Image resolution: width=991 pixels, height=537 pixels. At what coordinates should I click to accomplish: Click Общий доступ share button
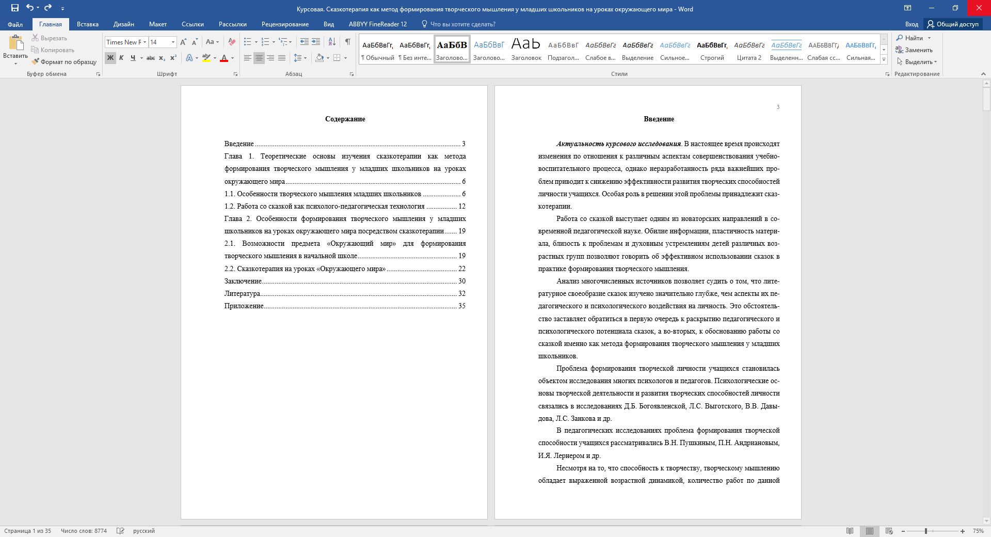click(953, 24)
